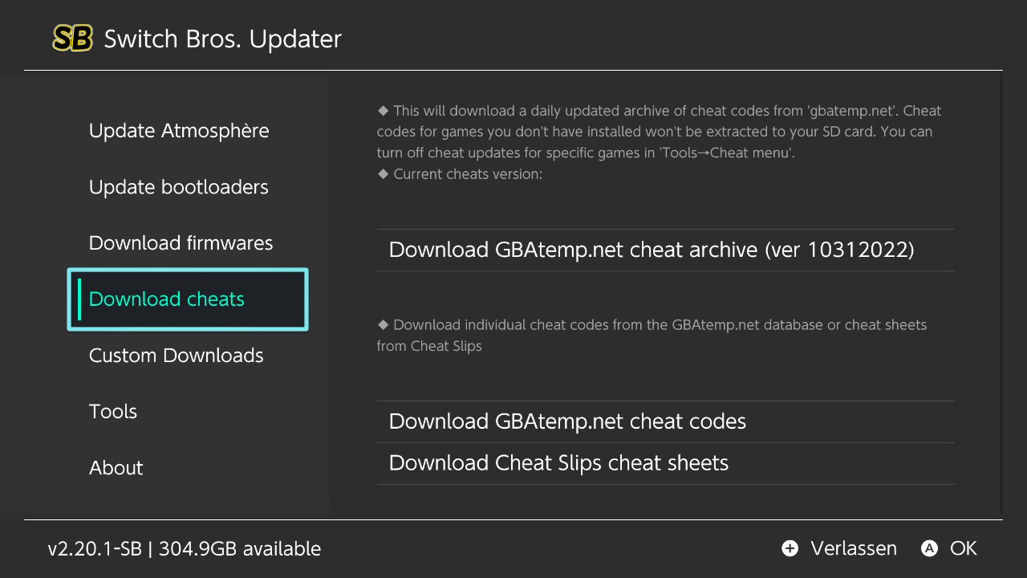Viewport: 1027px width, 578px height.
Task: Click the SB logo icon
Action: [x=71, y=38]
